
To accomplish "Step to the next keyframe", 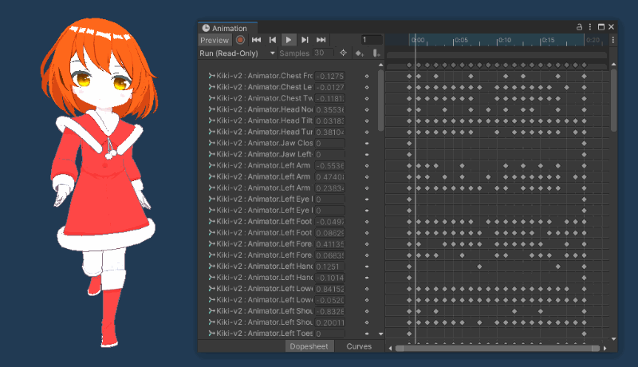I will click(305, 40).
